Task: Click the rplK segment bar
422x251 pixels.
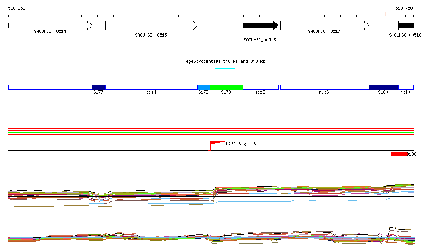Action: (406, 87)
